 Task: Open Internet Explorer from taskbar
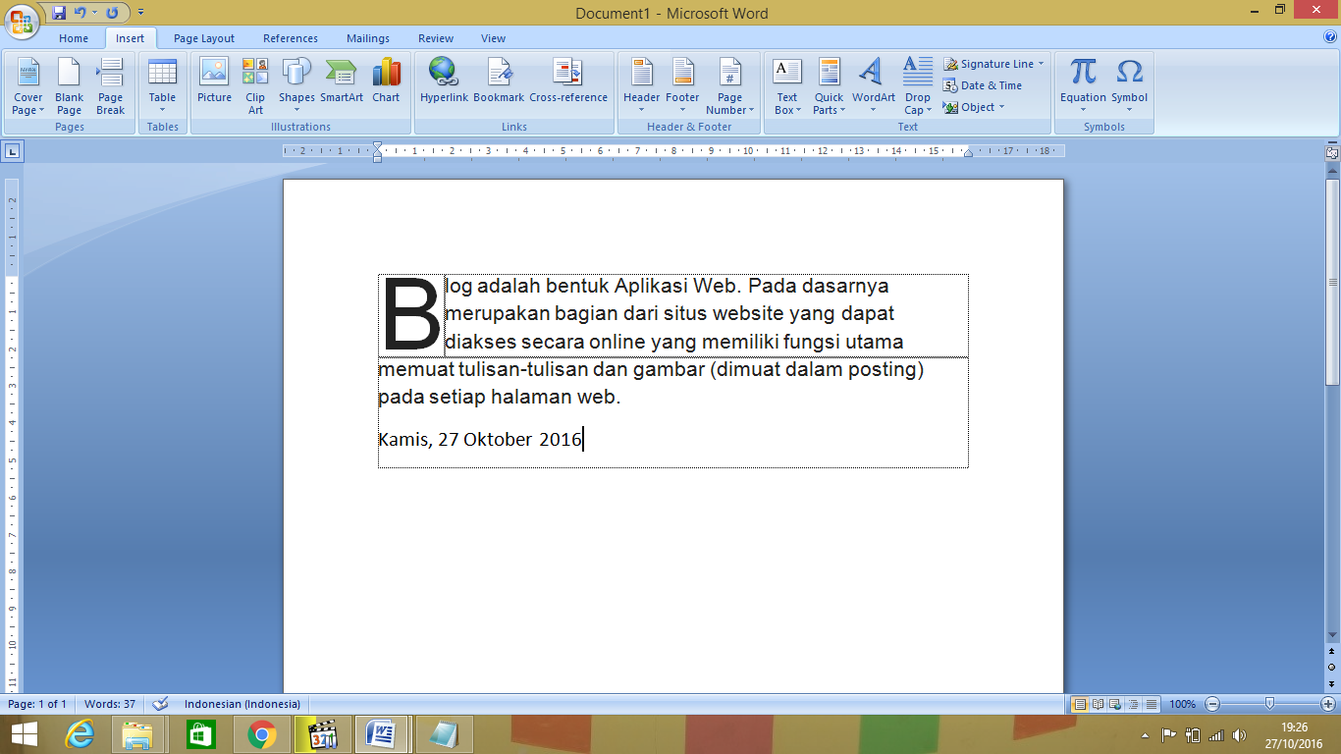click(x=80, y=734)
